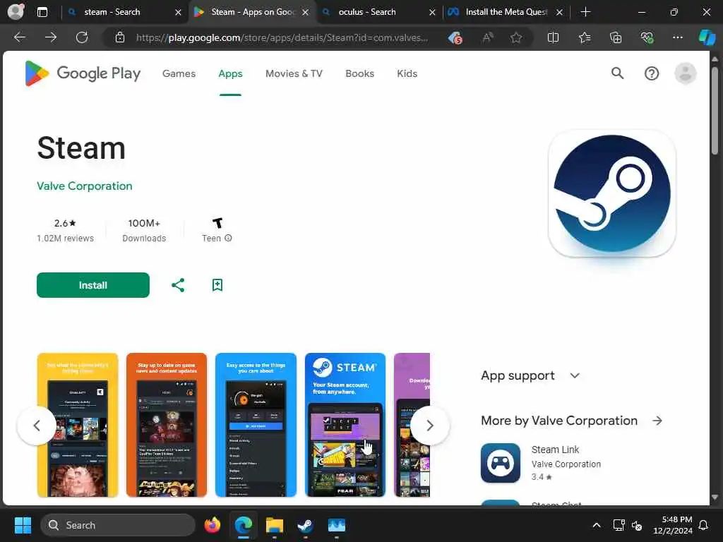This screenshot has width=723, height=542.
Task: Open the Windows Start menu
Action: pos(23,525)
